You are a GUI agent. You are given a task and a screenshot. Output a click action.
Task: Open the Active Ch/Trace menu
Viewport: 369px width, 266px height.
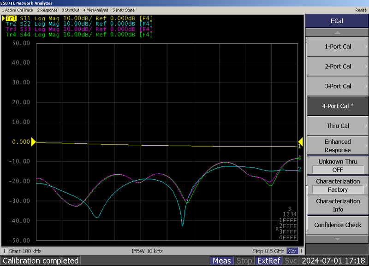pos(17,10)
